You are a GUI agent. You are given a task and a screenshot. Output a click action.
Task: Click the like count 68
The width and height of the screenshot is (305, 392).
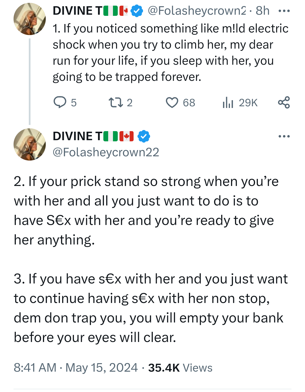tap(189, 103)
